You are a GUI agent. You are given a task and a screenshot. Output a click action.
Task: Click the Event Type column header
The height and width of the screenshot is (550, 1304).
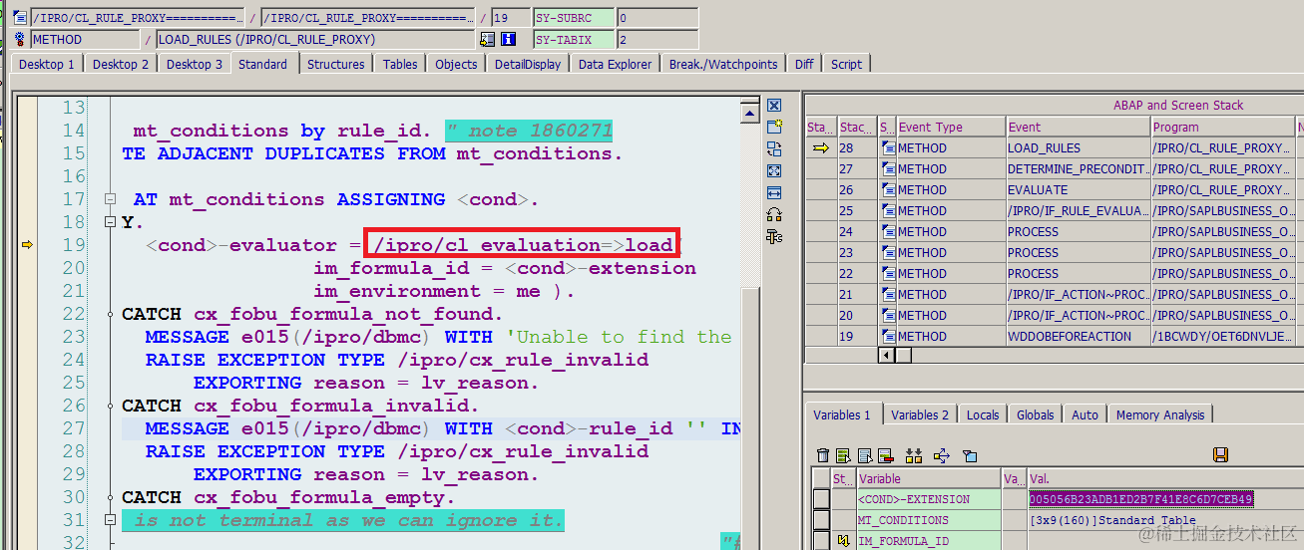tap(950, 128)
